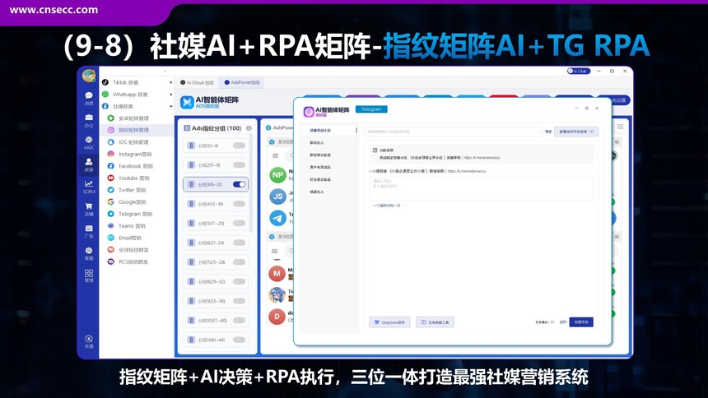Open the 办公 briefcase icon
The image size is (708, 398).
pos(89,120)
